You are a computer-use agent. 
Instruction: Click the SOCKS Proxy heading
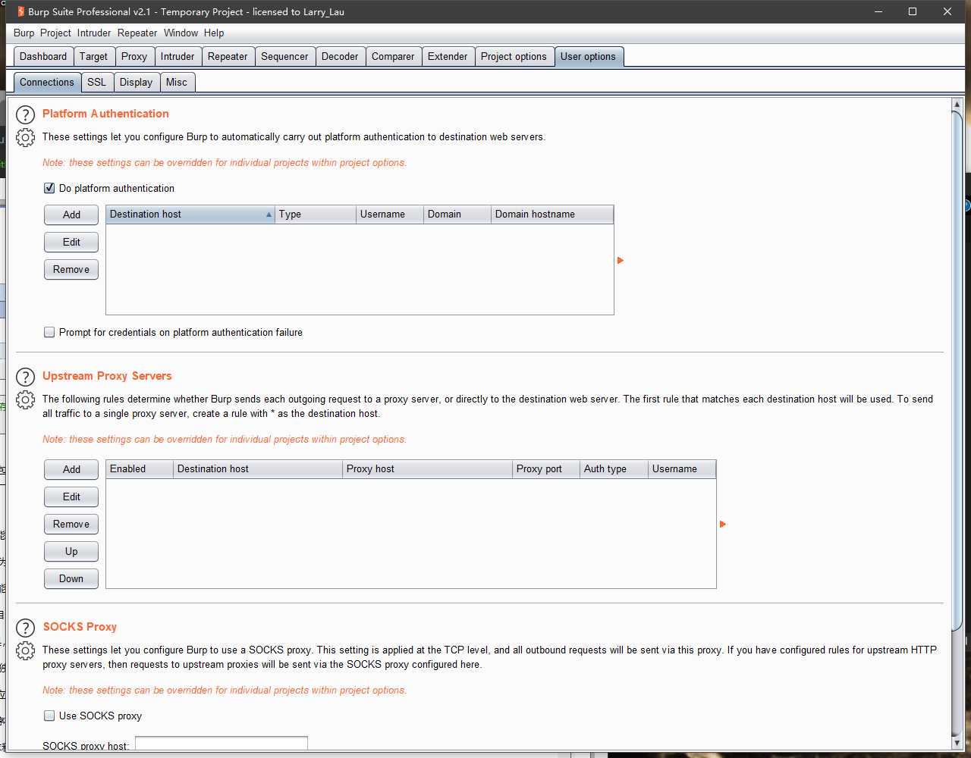pyautogui.click(x=80, y=627)
